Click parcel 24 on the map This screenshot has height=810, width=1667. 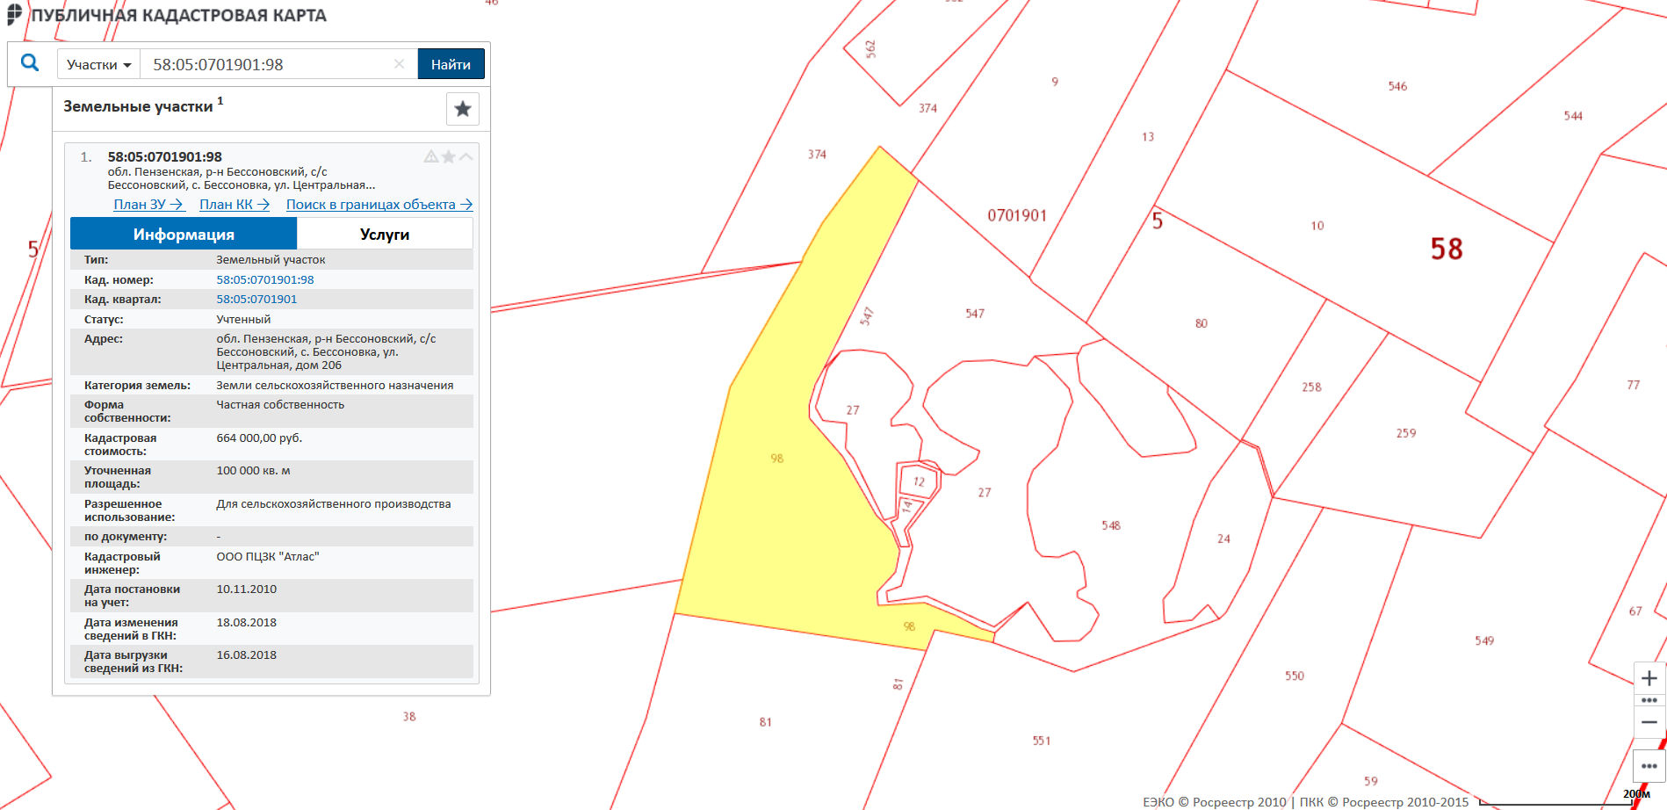pyautogui.click(x=1223, y=539)
